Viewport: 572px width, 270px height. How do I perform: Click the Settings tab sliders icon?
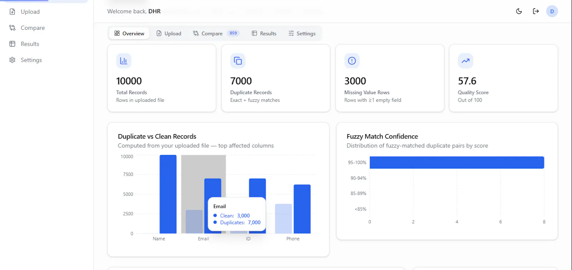291,34
